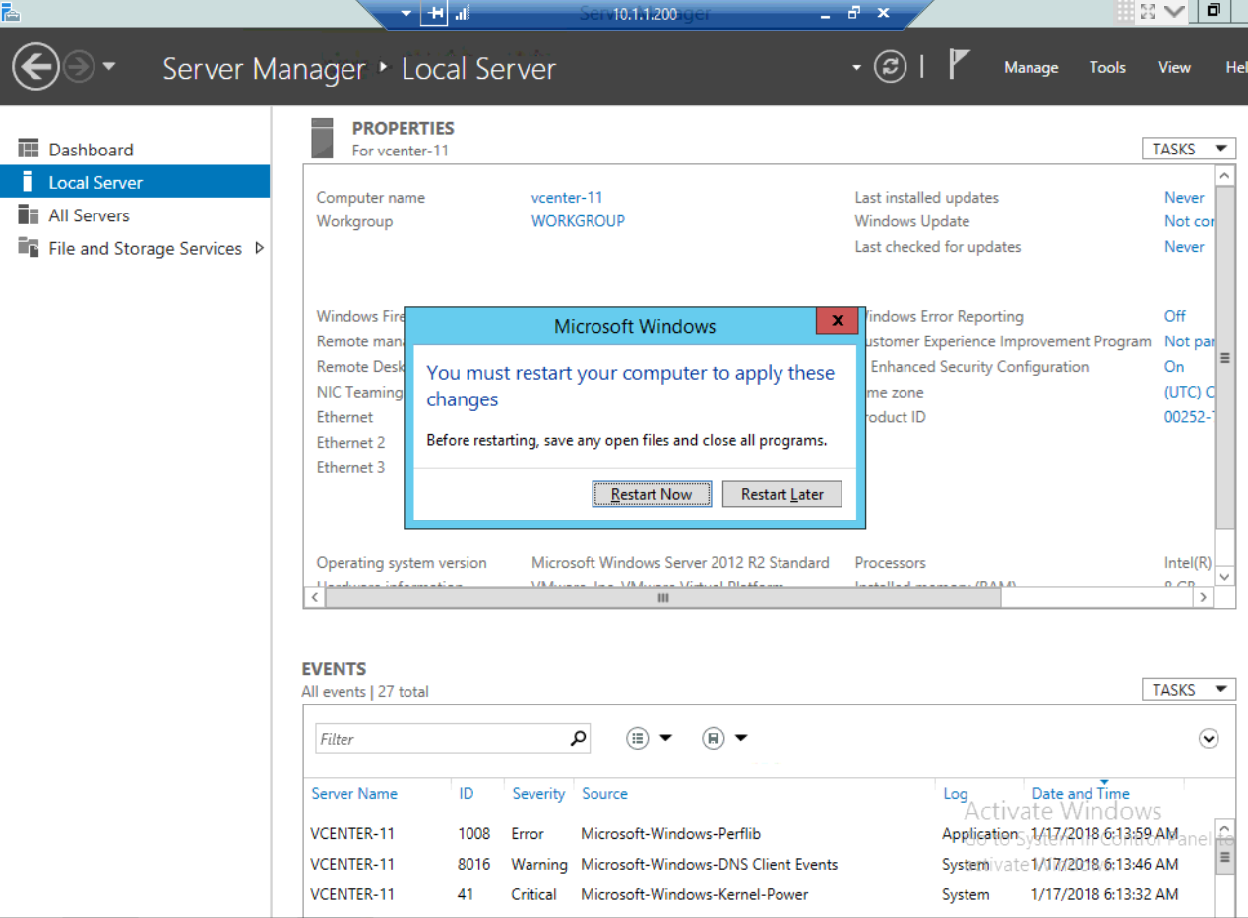Open File and Storage Services
Screen dimensions: 1248x918
[x=144, y=248]
